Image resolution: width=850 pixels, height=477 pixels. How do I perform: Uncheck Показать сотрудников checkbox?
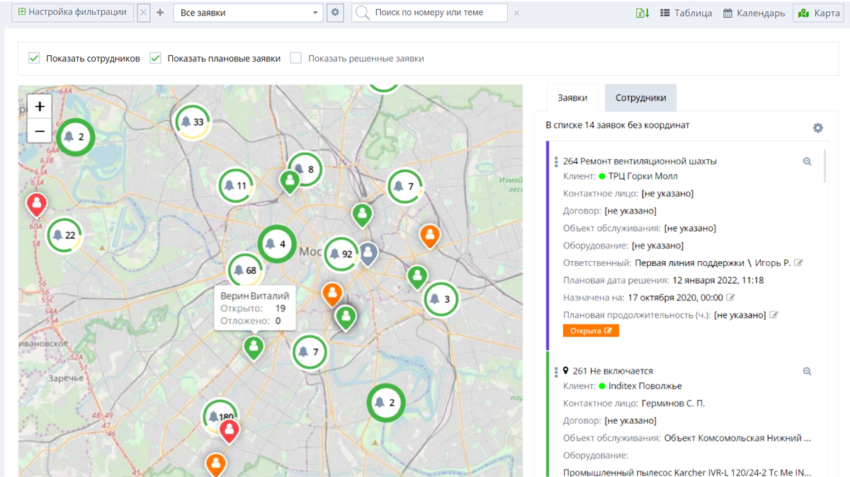[x=34, y=58]
